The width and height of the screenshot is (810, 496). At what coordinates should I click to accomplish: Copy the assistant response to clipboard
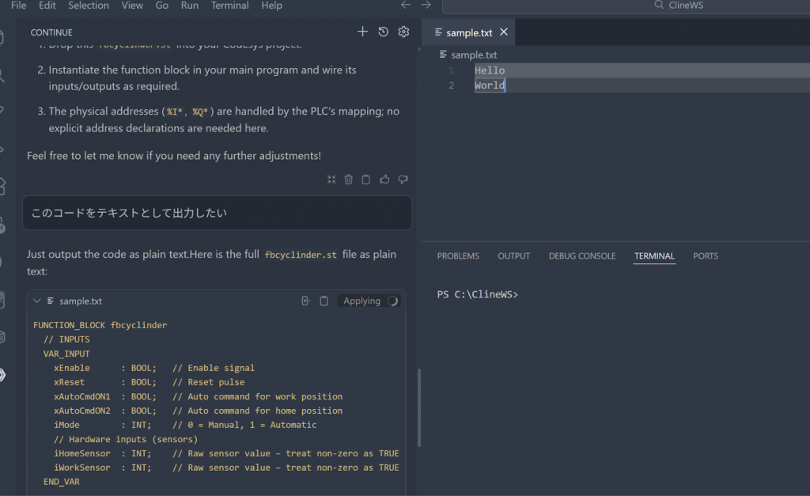click(x=365, y=180)
